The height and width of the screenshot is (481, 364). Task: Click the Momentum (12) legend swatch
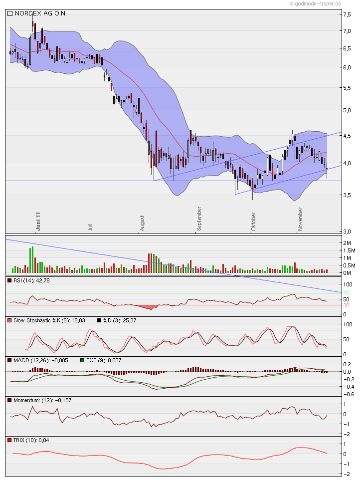click(x=10, y=400)
